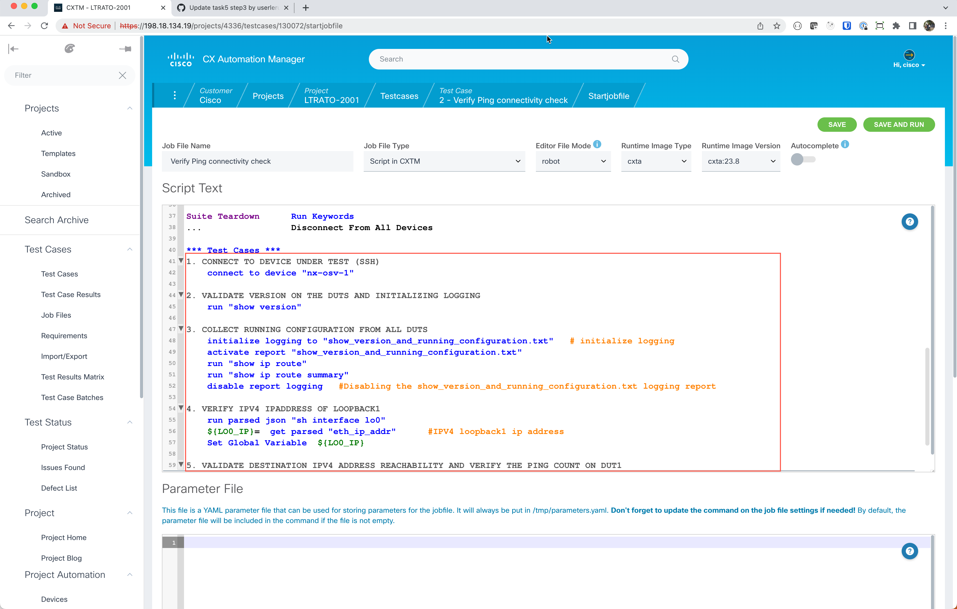Click the search magnifier icon in header
957x609 pixels.
(675, 59)
